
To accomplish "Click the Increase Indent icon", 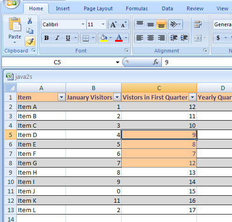I will pyautogui.click(x=184, y=38).
